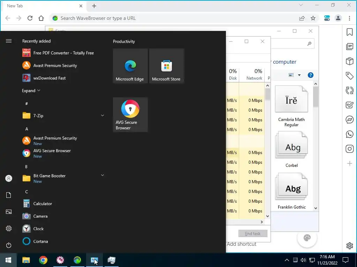This screenshot has height=267, width=357.
Task: Click the End task button in Task Manager
Action: [x=253, y=234]
